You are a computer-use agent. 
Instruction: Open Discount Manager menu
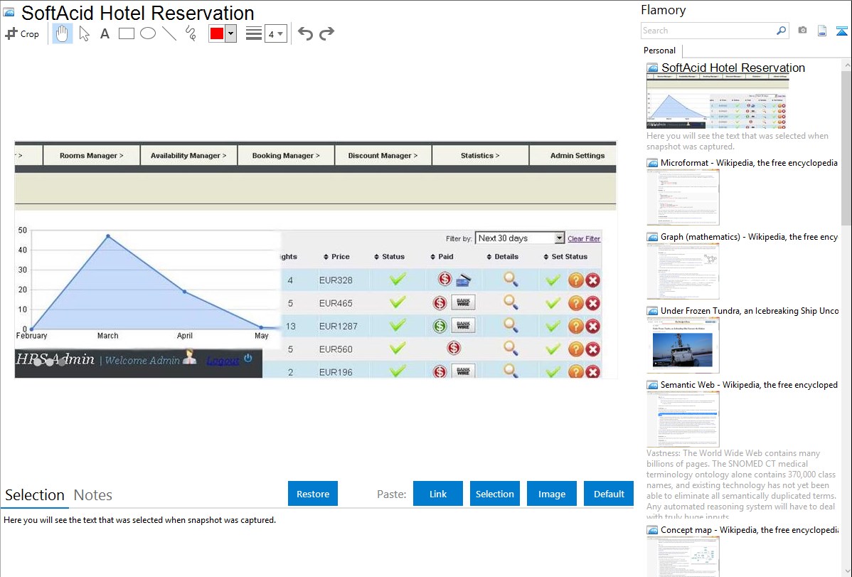pos(383,156)
